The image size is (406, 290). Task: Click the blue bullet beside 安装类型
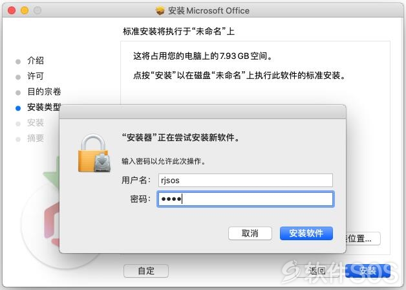(18, 108)
